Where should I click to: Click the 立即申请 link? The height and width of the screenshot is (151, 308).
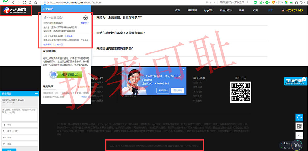pyautogui.click(x=69, y=36)
